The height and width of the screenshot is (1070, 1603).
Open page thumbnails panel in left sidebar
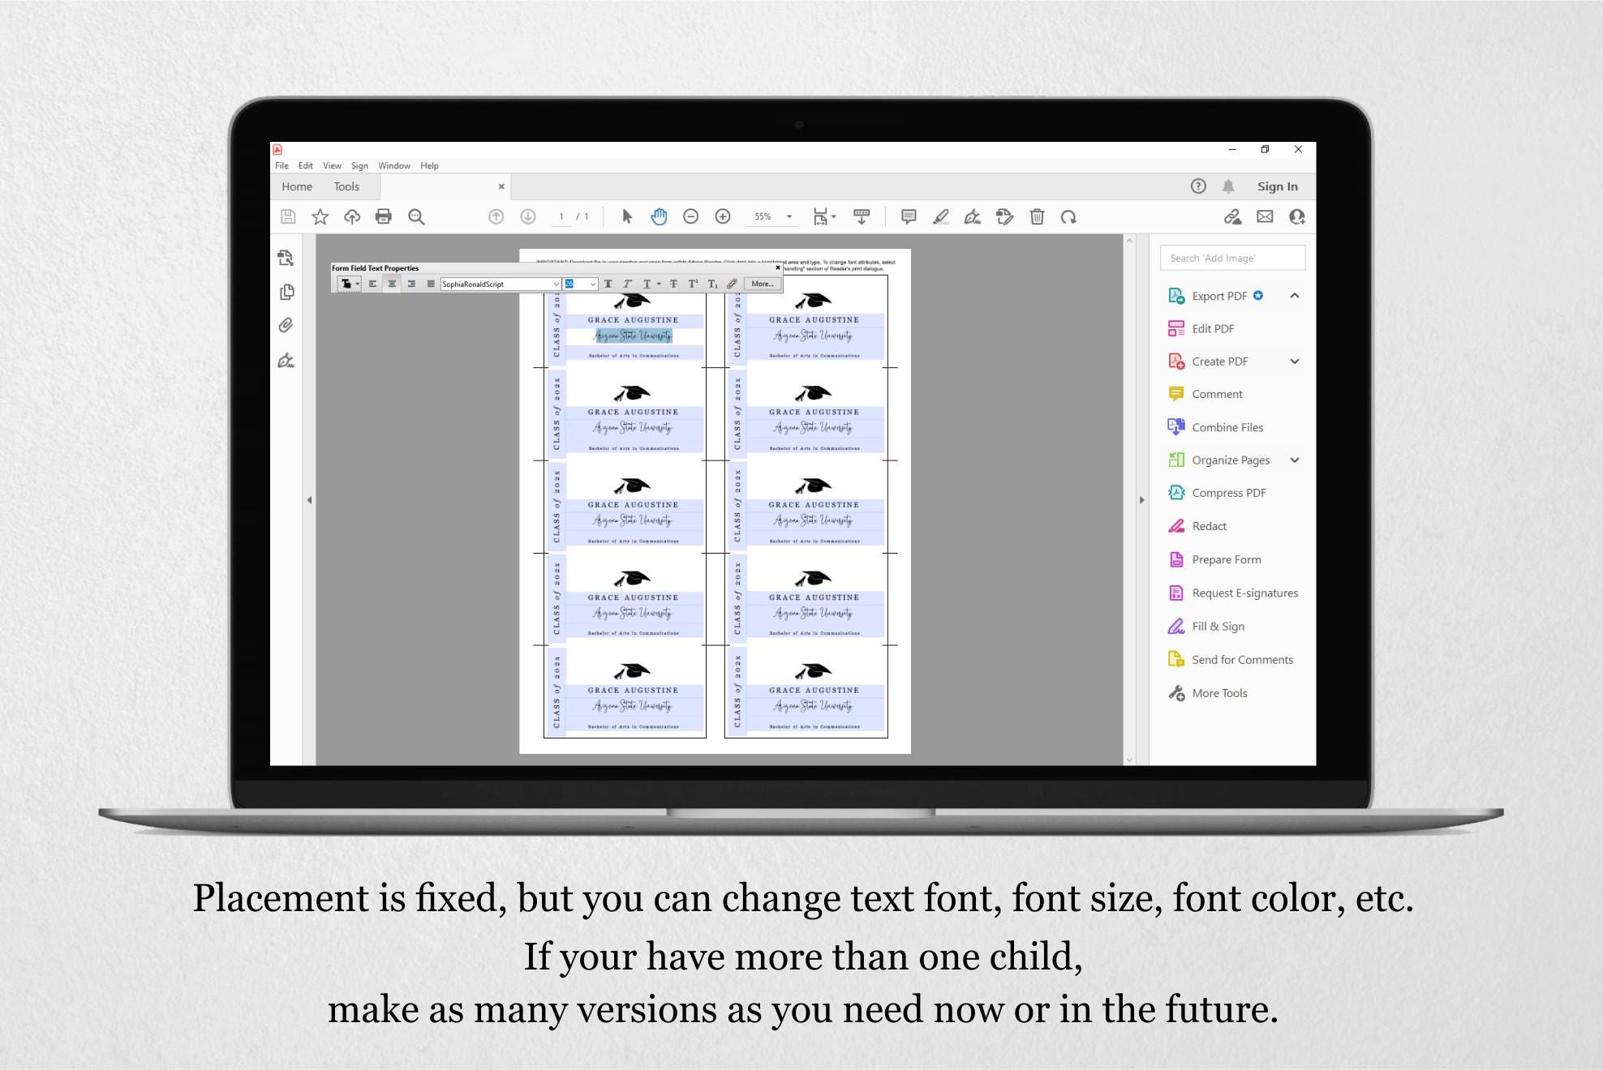point(286,292)
